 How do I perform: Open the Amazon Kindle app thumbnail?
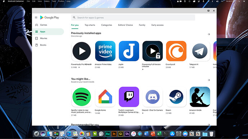click(x=200, y=97)
